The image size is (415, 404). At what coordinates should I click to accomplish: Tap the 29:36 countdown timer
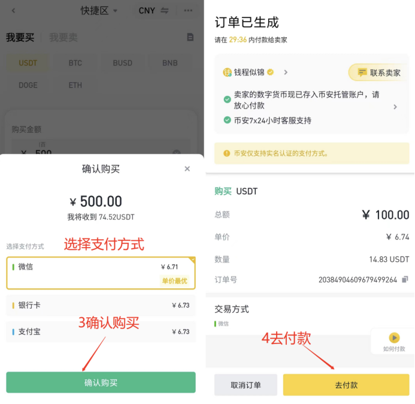[x=238, y=40]
